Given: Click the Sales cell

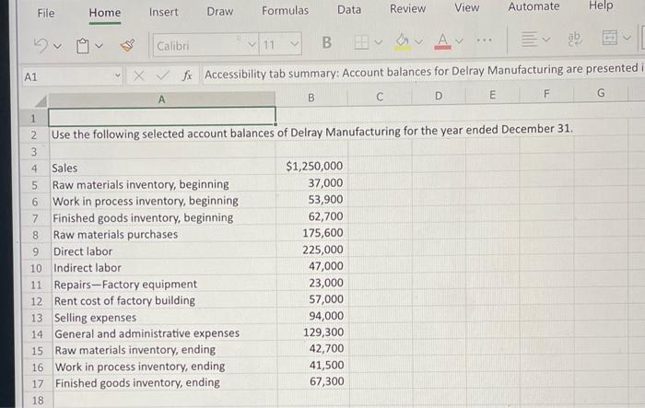Looking at the screenshot, I should 163,168.
